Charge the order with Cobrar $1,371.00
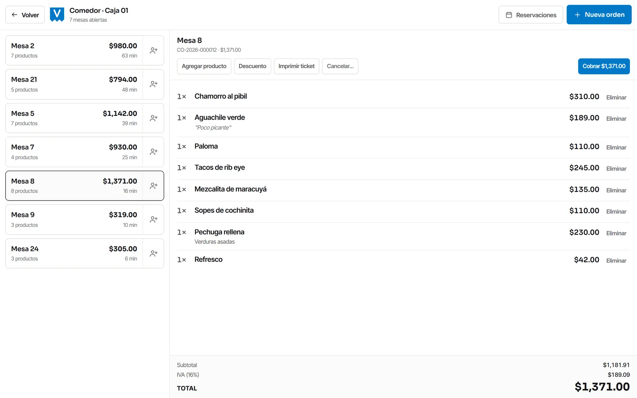Screen dimensions: 637x398 point(604,66)
